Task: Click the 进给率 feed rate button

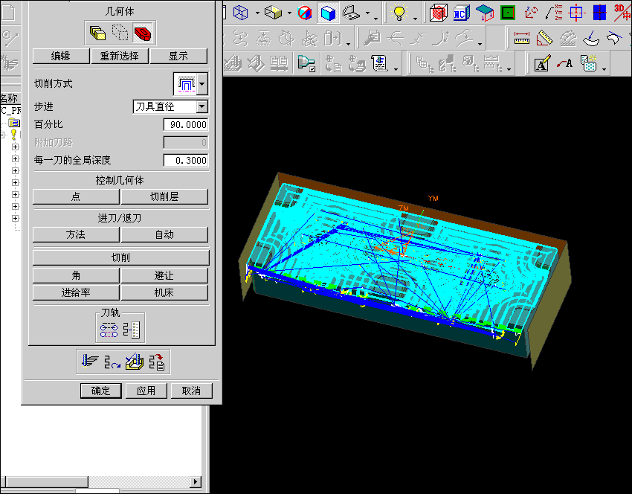Action: [76, 292]
